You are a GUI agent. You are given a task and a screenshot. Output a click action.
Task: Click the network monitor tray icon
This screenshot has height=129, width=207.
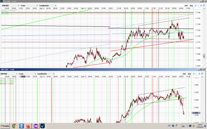coord(190,126)
